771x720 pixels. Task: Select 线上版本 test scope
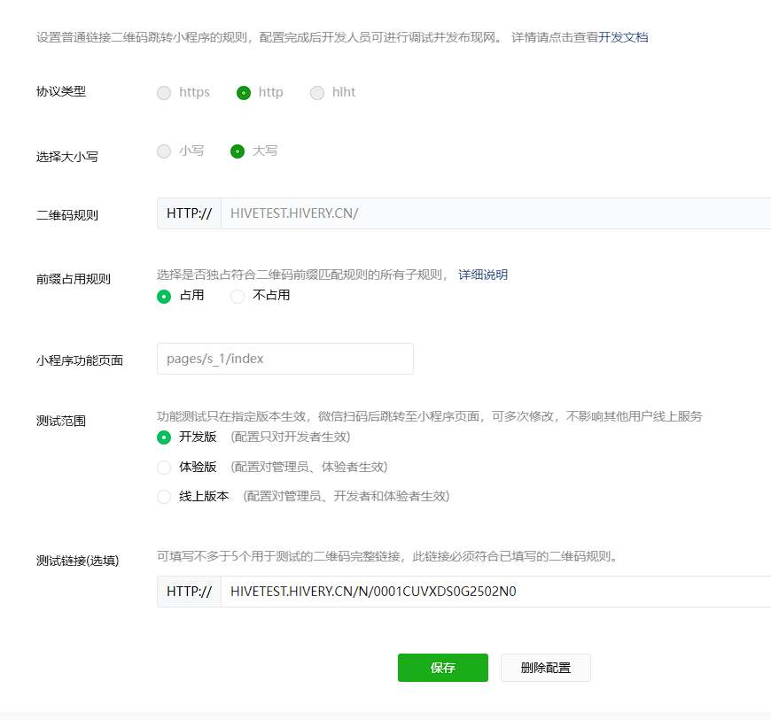(x=164, y=496)
